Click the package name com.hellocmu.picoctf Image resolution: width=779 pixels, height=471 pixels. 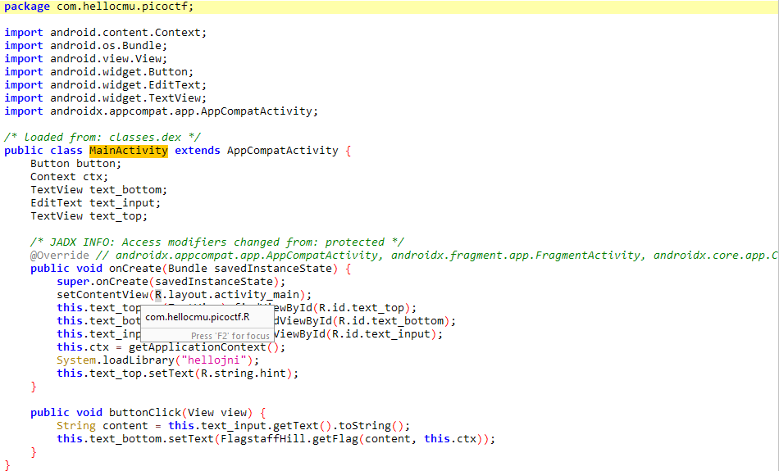point(125,7)
